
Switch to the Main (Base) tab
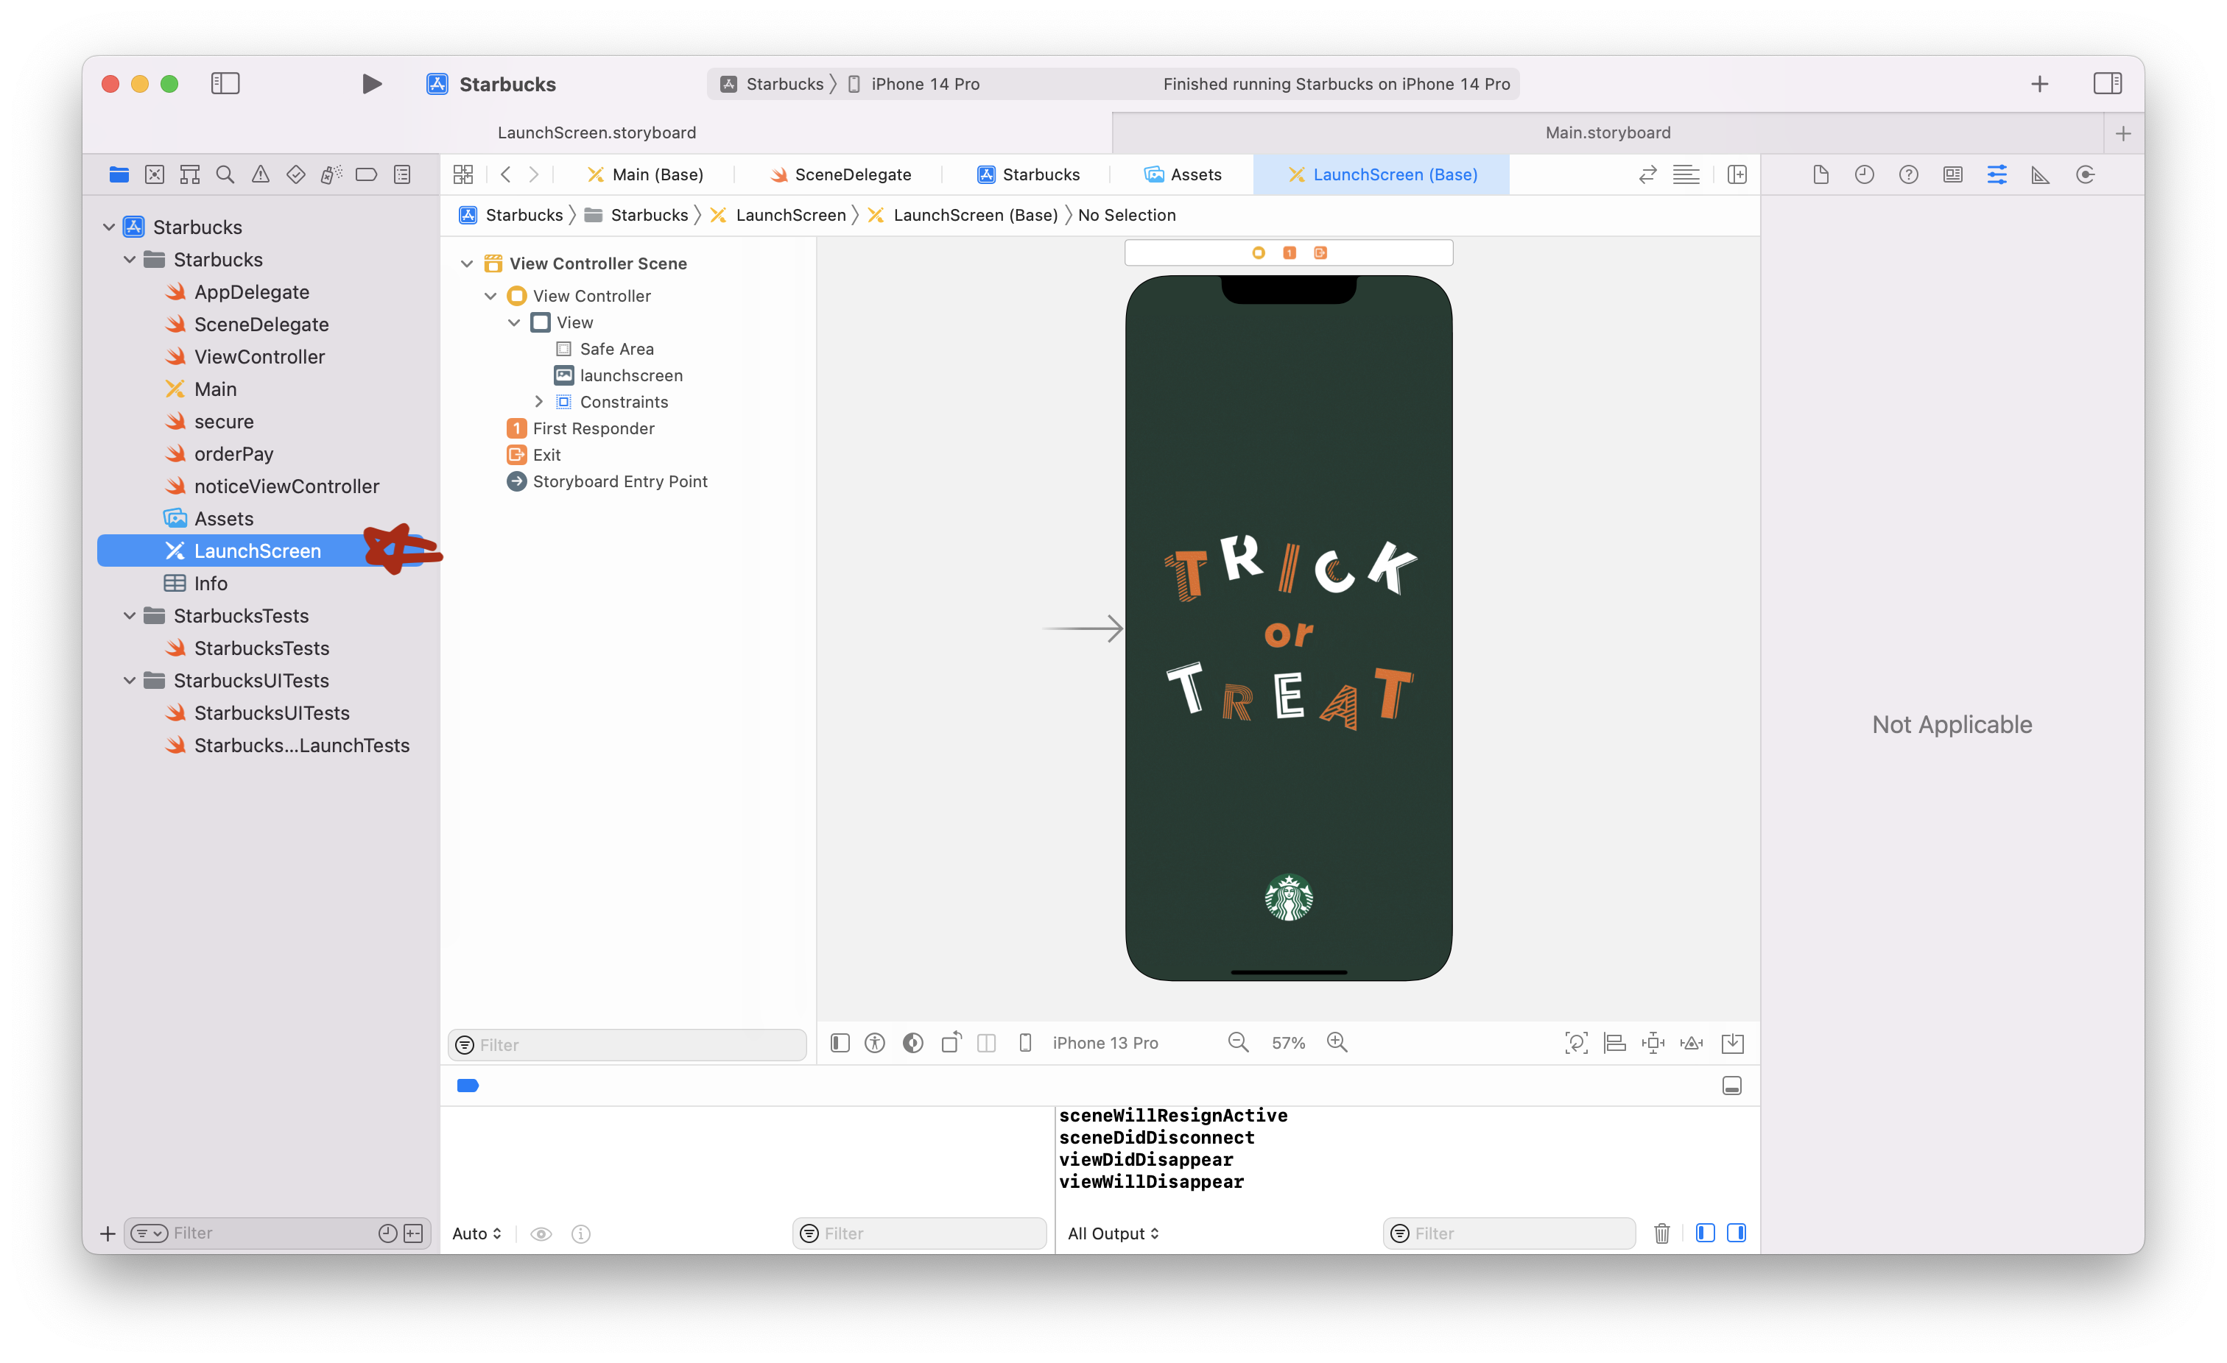point(644,174)
